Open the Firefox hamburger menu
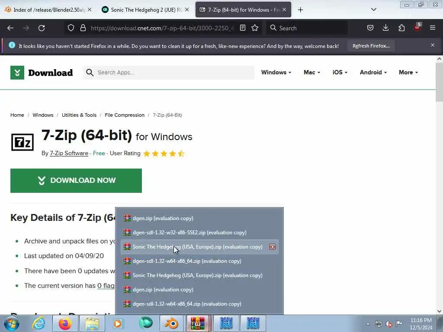 click(x=433, y=28)
